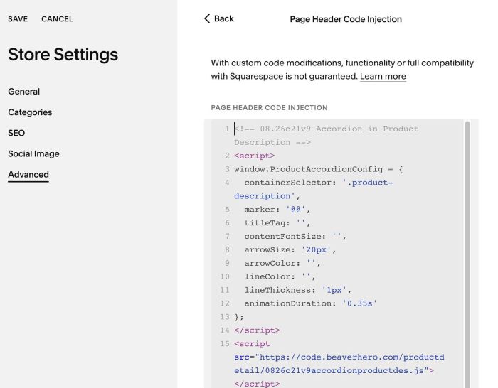Image resolution: width=498 pixels, height=388 pixels.
Task: Click the containerSelector code line
Action: [314, 189]
